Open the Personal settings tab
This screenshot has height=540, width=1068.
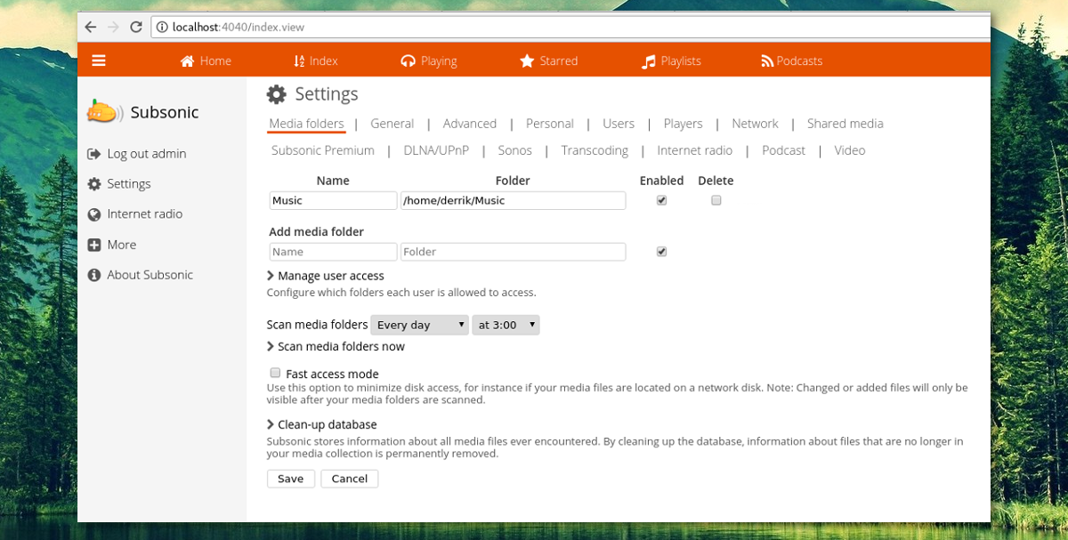click(549, 124)
